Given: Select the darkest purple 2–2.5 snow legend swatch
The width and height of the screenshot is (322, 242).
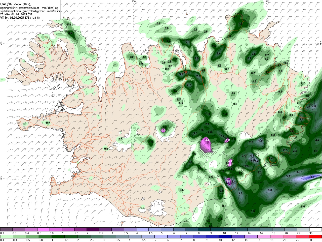Looking at the screenshot, I should 93,229.
